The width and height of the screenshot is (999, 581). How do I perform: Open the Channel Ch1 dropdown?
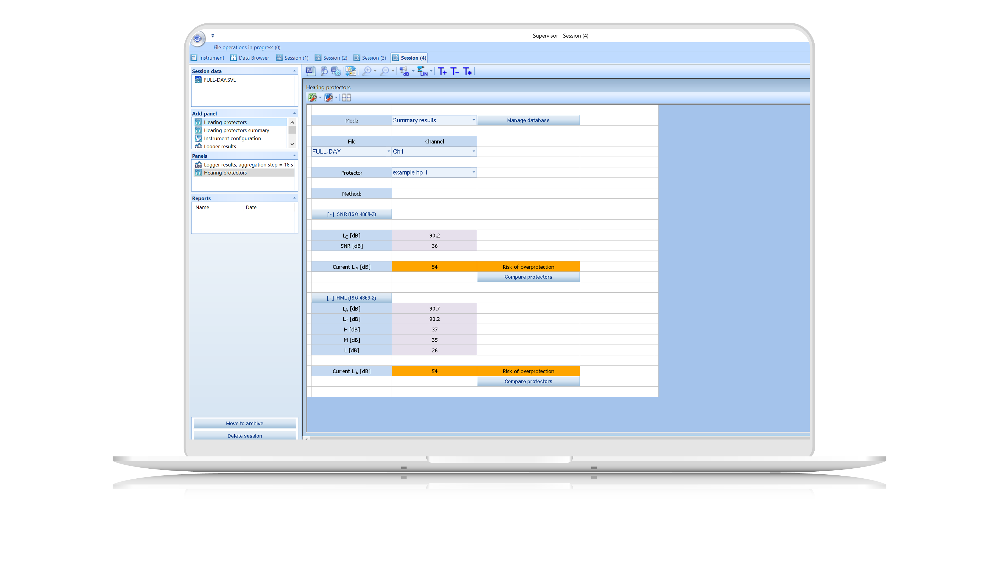point(473,151)
